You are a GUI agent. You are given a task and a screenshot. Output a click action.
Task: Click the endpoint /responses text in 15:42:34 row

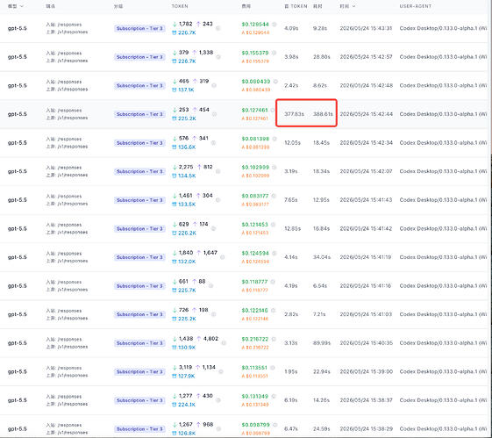coord(69,139)
